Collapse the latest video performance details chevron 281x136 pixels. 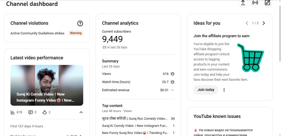81,112
